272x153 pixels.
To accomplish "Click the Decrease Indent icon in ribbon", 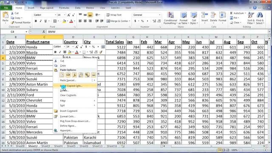I will point(97,21).
